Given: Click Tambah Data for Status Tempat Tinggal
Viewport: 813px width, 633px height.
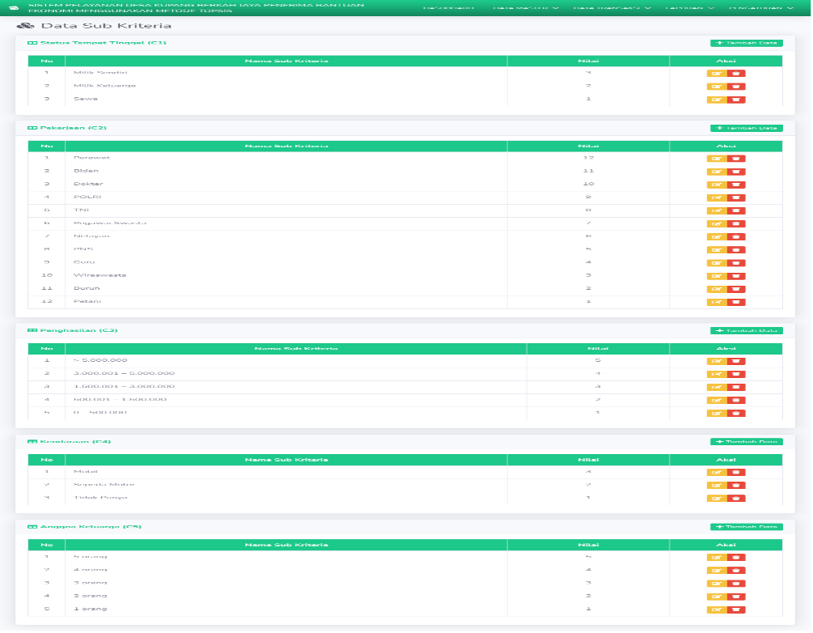Looking at the screenshot, I should point(746,43).
